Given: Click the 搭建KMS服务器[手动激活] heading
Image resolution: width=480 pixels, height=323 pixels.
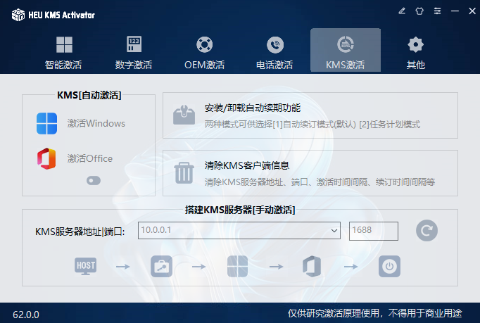Looking at the screenshot, I should pyautogui.click(x=240, y=210).
